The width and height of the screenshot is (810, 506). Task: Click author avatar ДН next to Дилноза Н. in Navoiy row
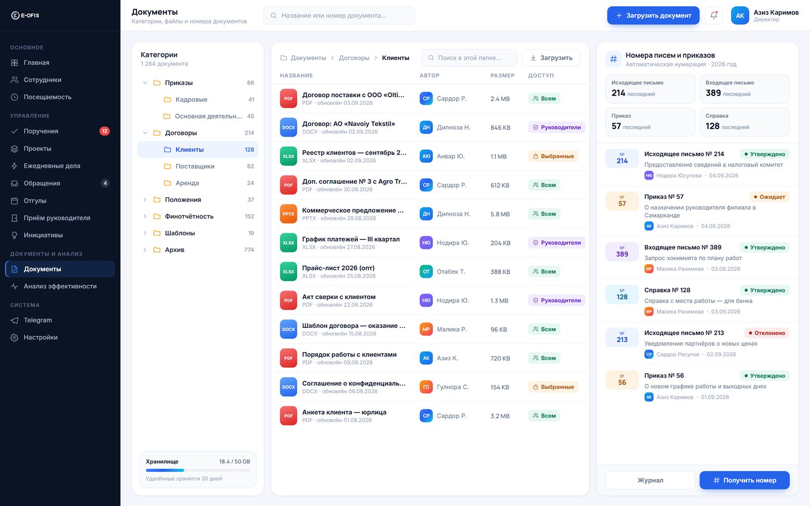coord(426,128)
